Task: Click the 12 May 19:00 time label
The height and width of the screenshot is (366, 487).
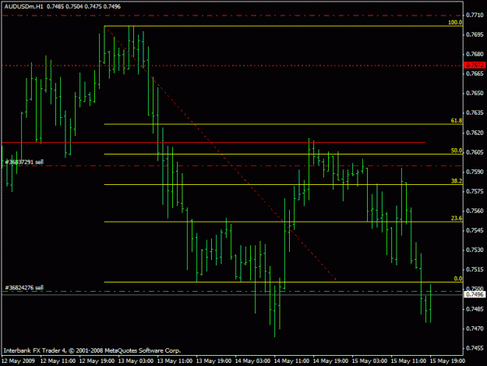Action: tap(97, 361)
